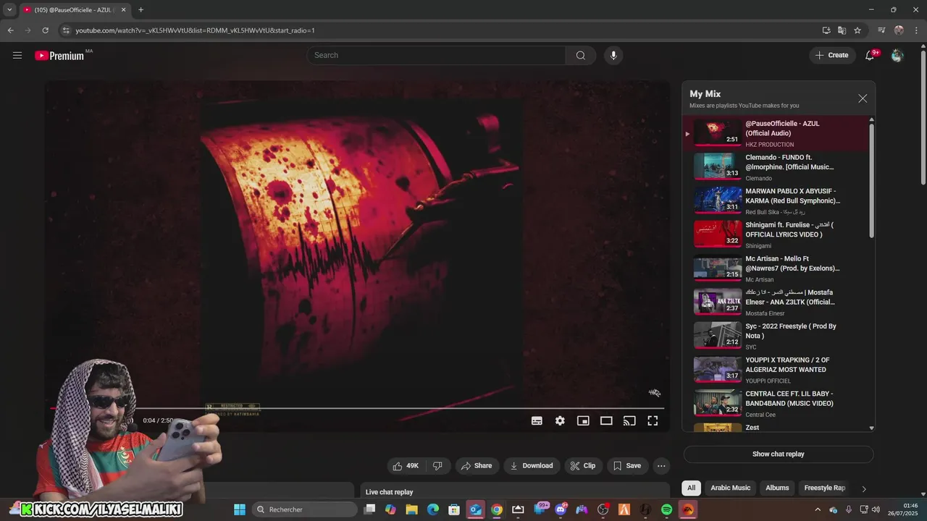The width and height of the screenshot is (927, 521).
Task: Show more filter chips with right arrow
Action: (x=863, y=488)
